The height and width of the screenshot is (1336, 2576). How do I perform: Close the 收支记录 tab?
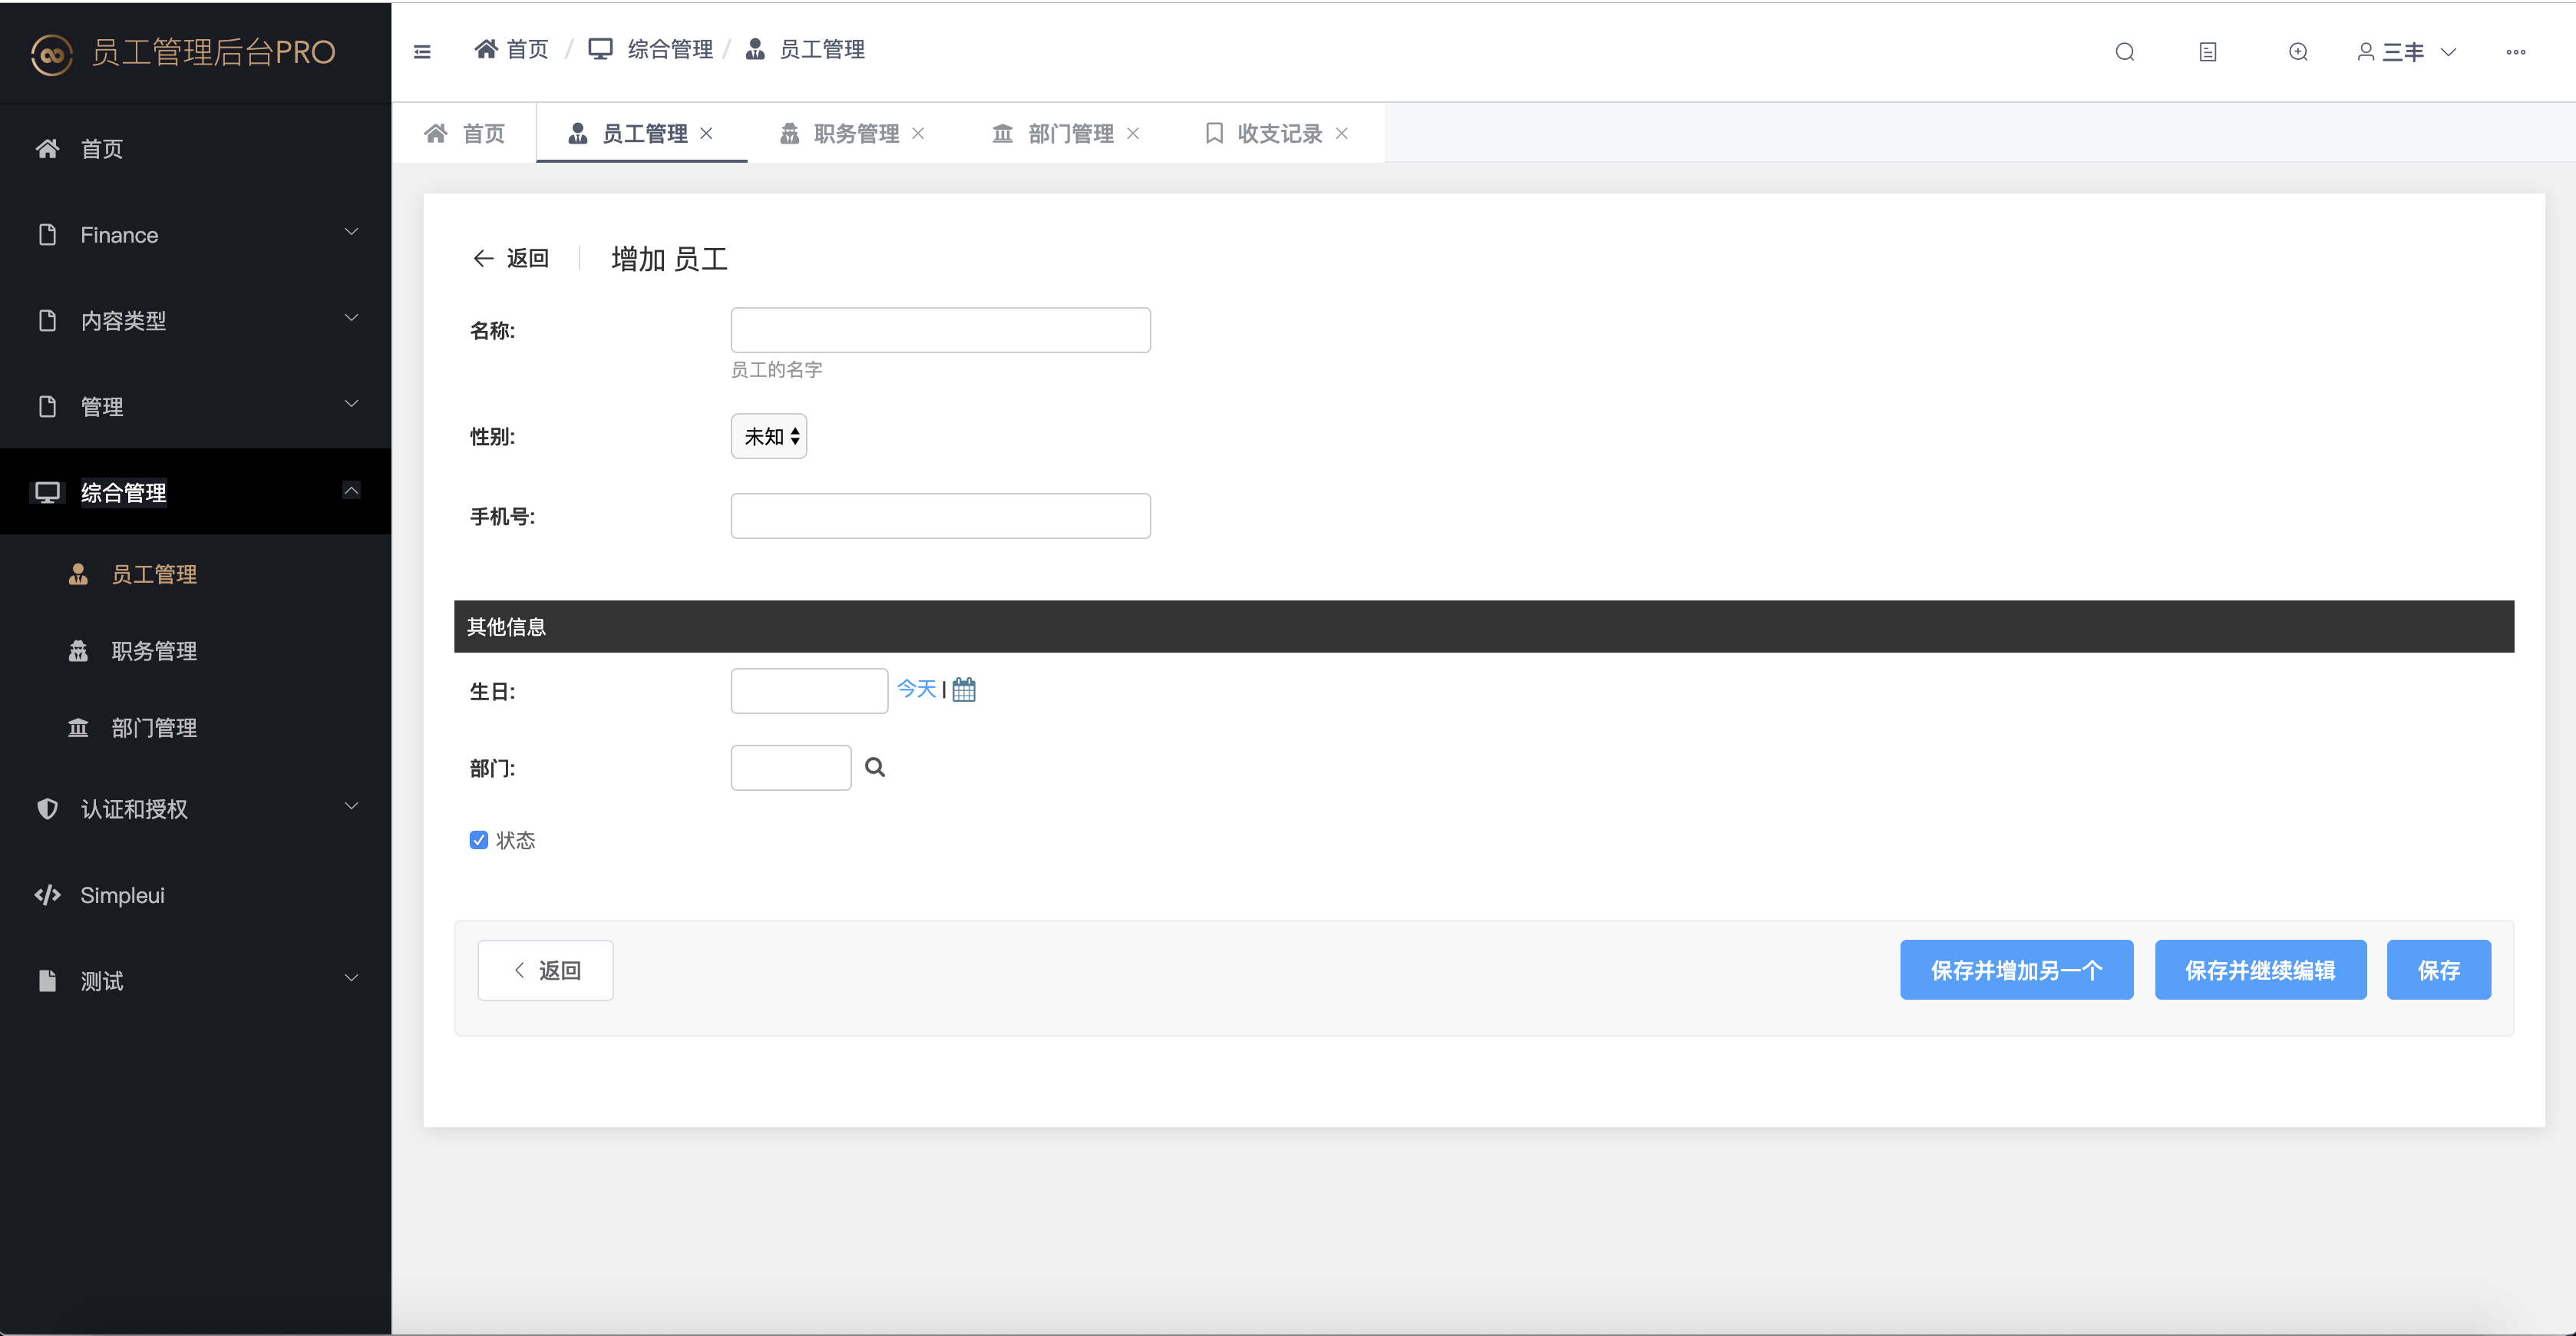[x=1342, y=133]
